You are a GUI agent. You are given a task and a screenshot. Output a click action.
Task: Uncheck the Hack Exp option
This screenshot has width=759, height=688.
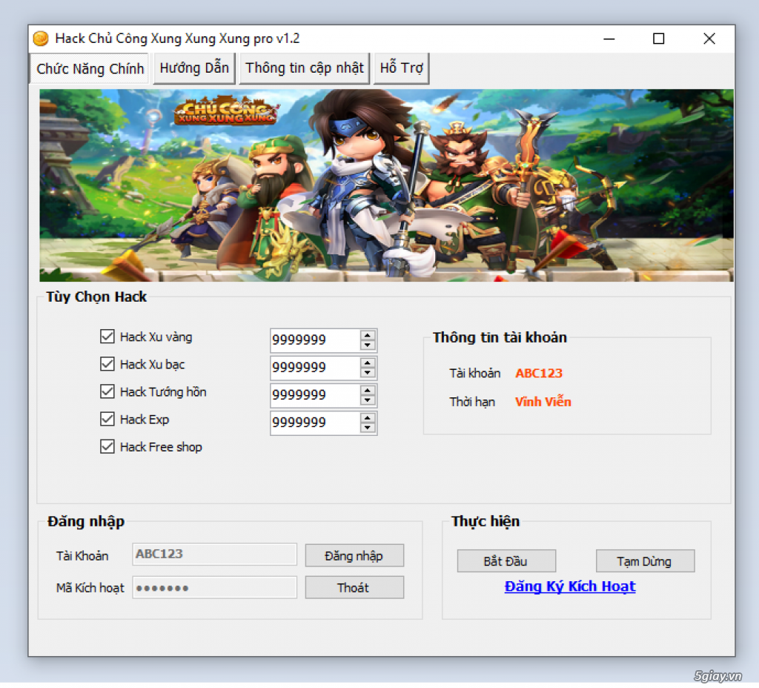(107, 419)
